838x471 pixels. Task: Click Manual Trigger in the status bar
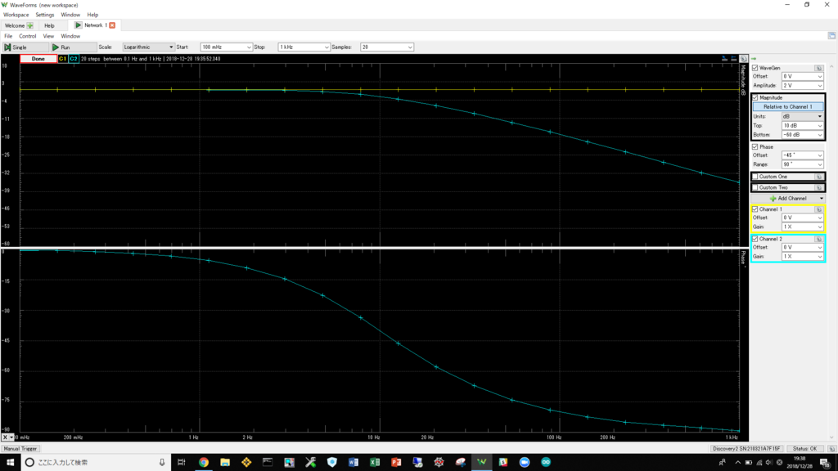[x=20, y=449]
